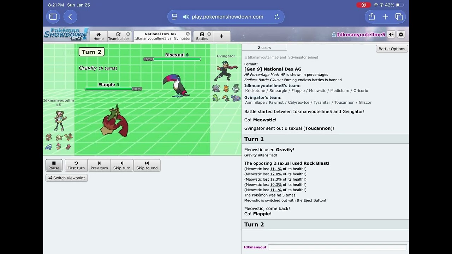The width and height of the screenshot is (452, 254).
Task: Open the Safari share sheet
Action: [x=371, y=17]
